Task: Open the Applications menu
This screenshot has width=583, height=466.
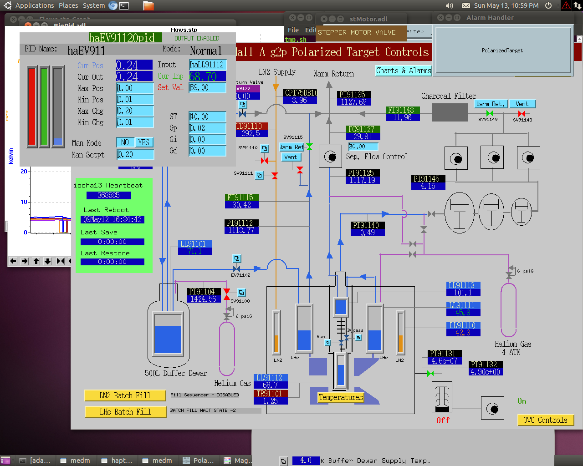Action: click(x=35, y=5)
